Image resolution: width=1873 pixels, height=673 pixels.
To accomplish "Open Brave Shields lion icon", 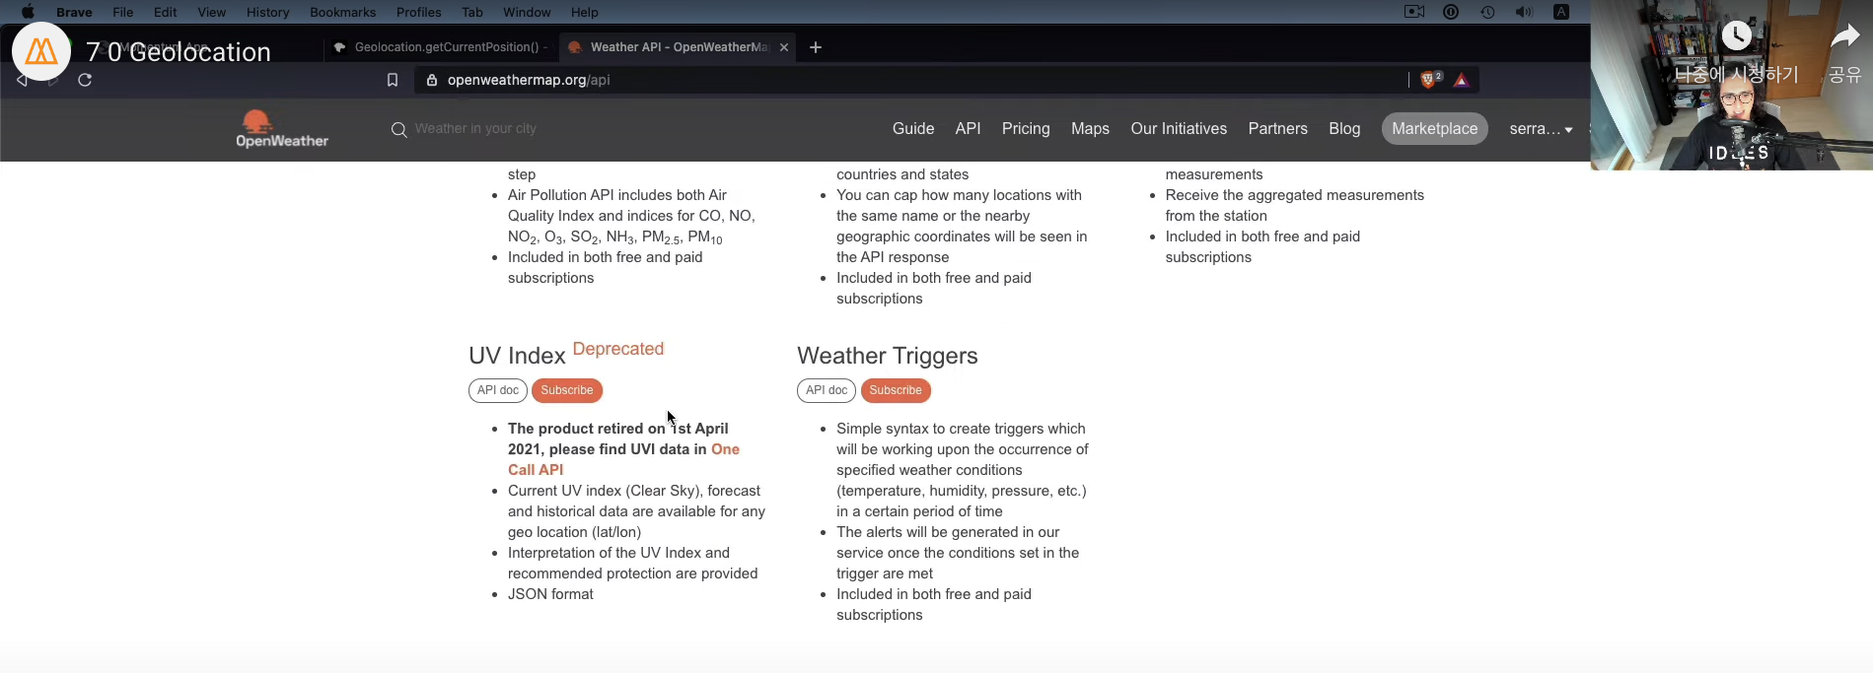I will (x=1430, y=80).
